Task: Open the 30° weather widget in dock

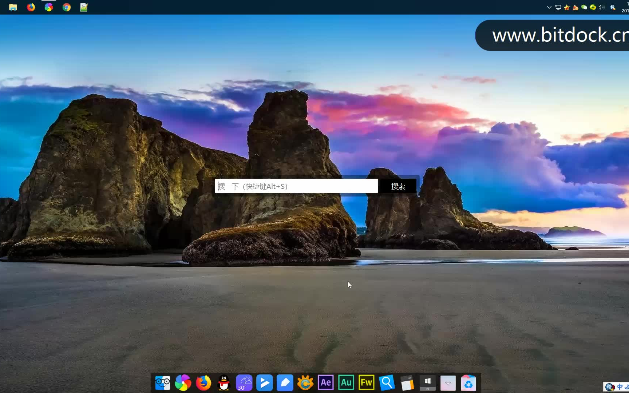Action: pos(244,383)
